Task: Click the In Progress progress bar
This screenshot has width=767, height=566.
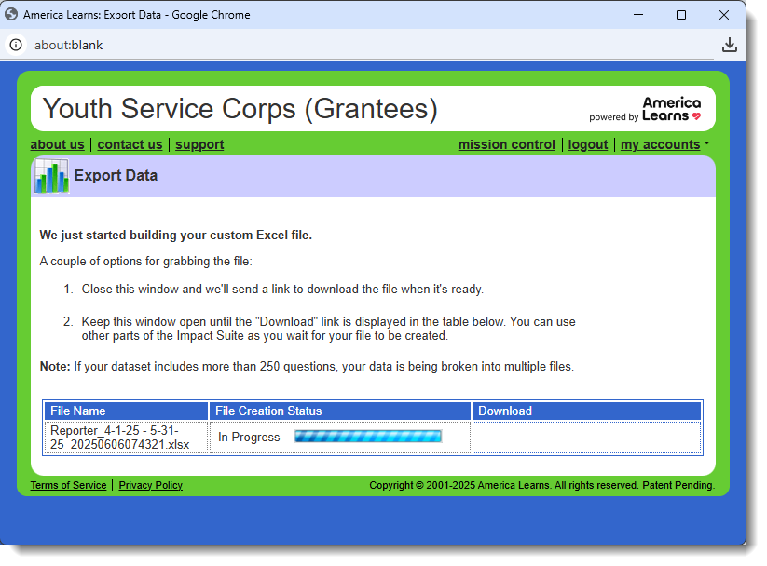Action: 368,436
